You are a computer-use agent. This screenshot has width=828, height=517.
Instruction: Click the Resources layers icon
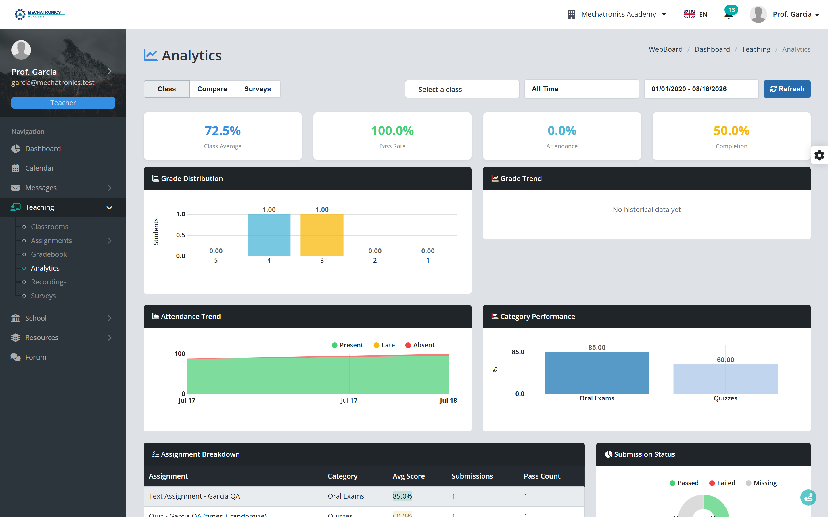pyautogui.click(x=16, y=337)
